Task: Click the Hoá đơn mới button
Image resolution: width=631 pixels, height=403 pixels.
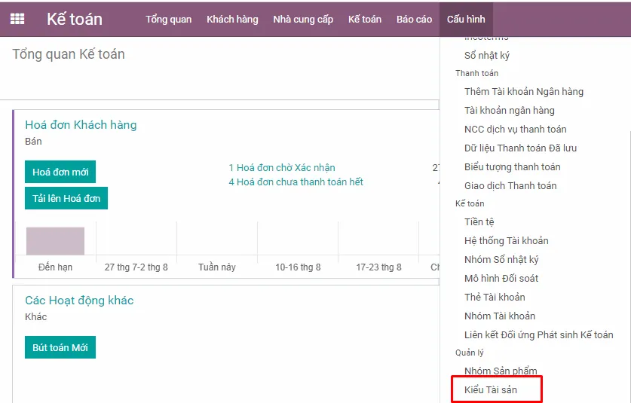Action: (60, 172)
